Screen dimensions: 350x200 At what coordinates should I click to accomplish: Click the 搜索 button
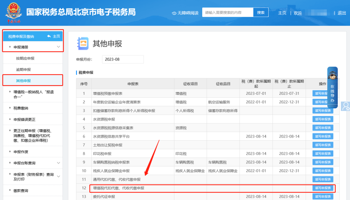pyautogui.click(x=261, y=13)
